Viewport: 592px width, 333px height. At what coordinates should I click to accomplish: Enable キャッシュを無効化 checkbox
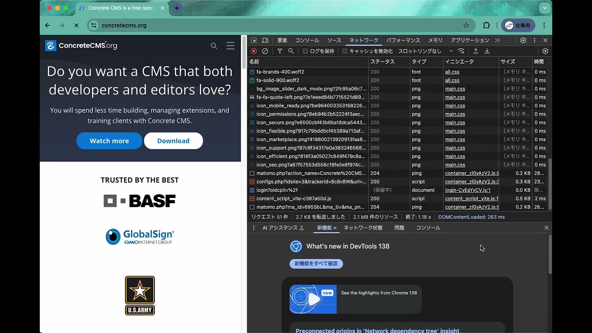click(x=345, y=51)
